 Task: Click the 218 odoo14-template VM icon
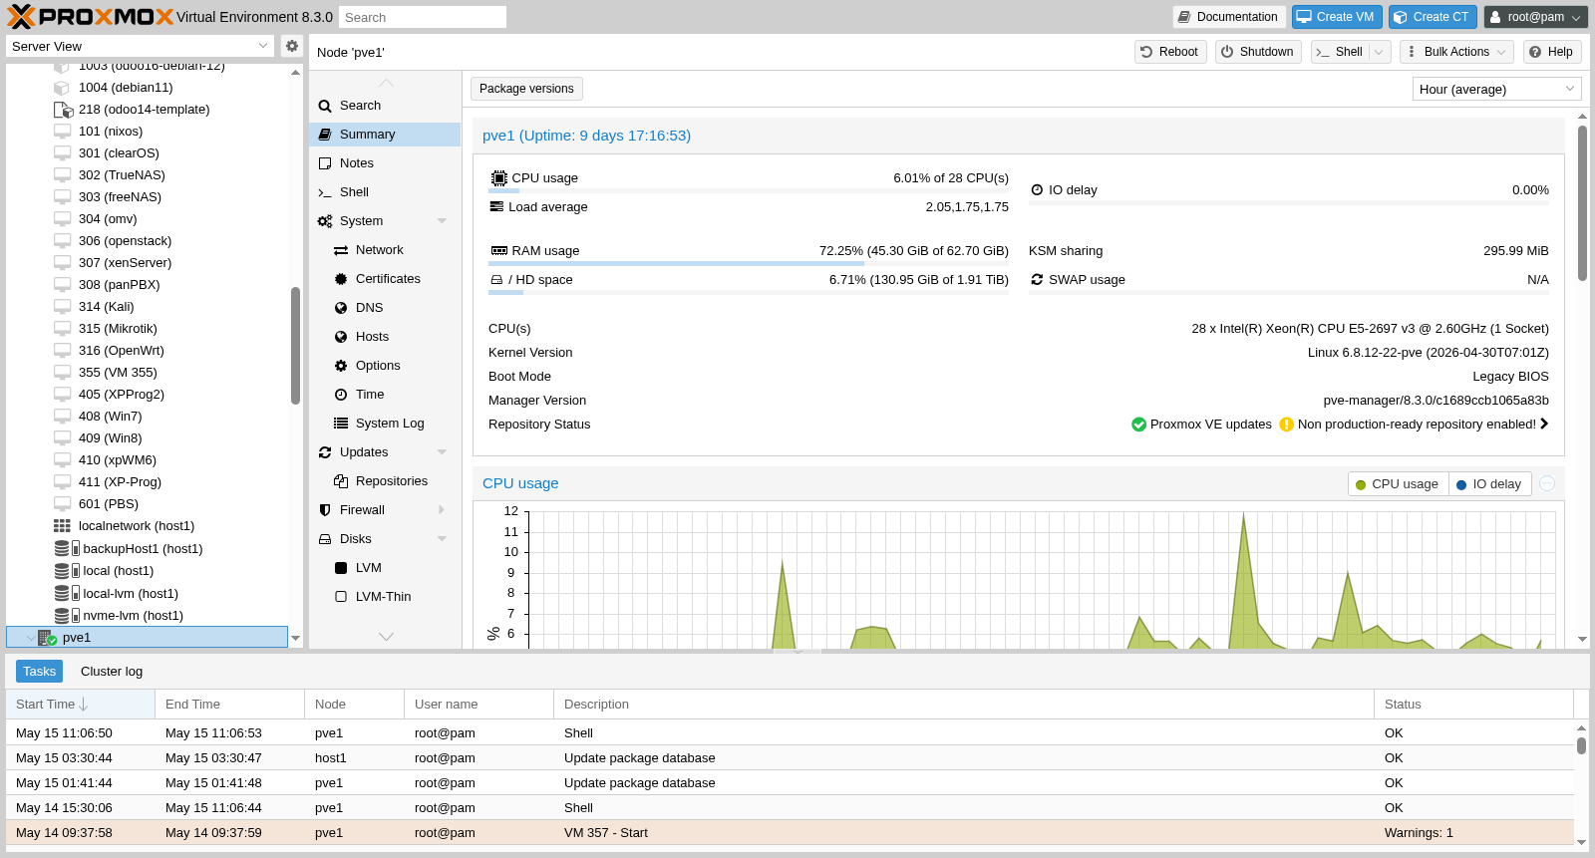(63, 110)
